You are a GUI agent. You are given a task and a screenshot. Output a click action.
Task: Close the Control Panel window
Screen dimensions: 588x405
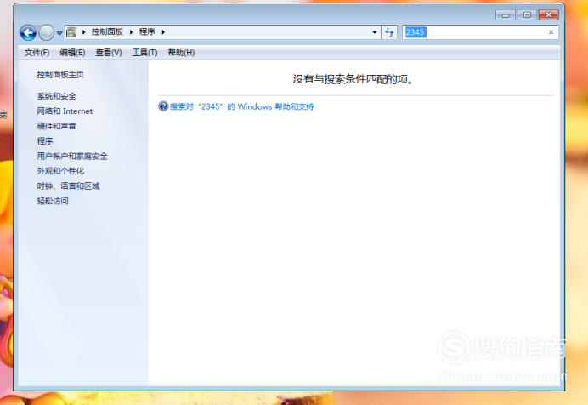pyautogui.click(x=549, y=15)
